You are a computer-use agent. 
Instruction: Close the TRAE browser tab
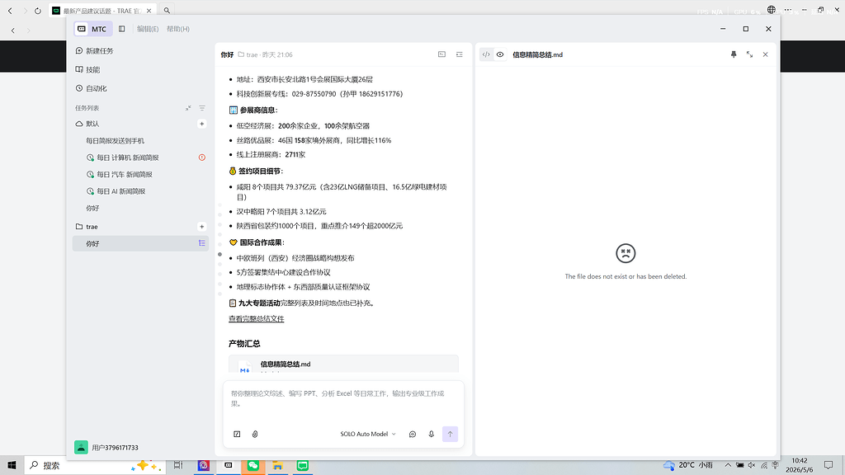(150, 10)
